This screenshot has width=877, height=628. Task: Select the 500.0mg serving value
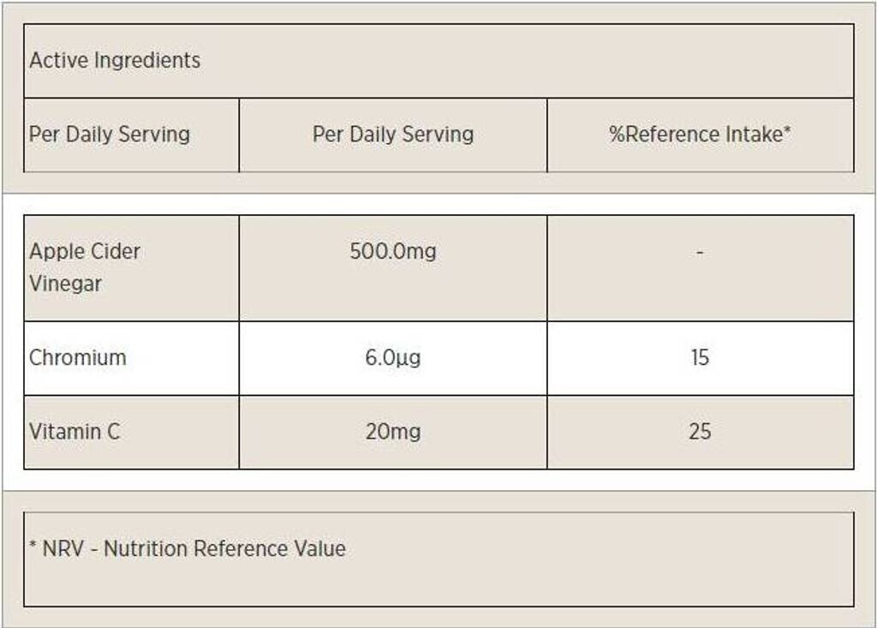pyautogui.click(x=393, y=252)
